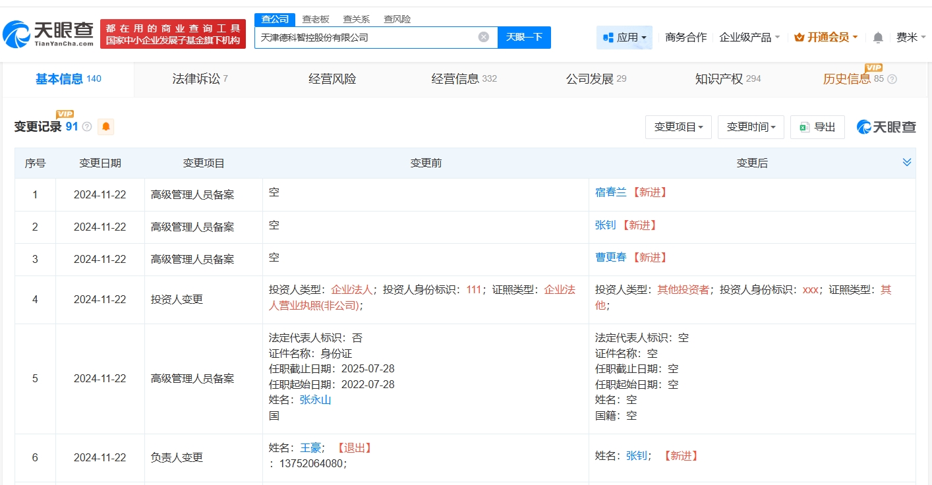The image size is (932, 485).
Task: Click the 天眼一下 search button
Action: (524, 38)
